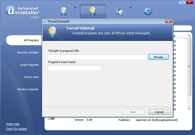This screenshot has width=195, height=135.
Task: Click the Browse button in dialog
Action: pos(159,57)
